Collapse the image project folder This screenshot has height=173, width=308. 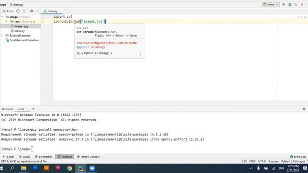point(2,17)
